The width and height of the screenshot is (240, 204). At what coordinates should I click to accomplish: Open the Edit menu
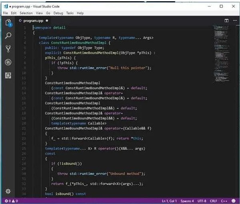click(x=14, y=13)
